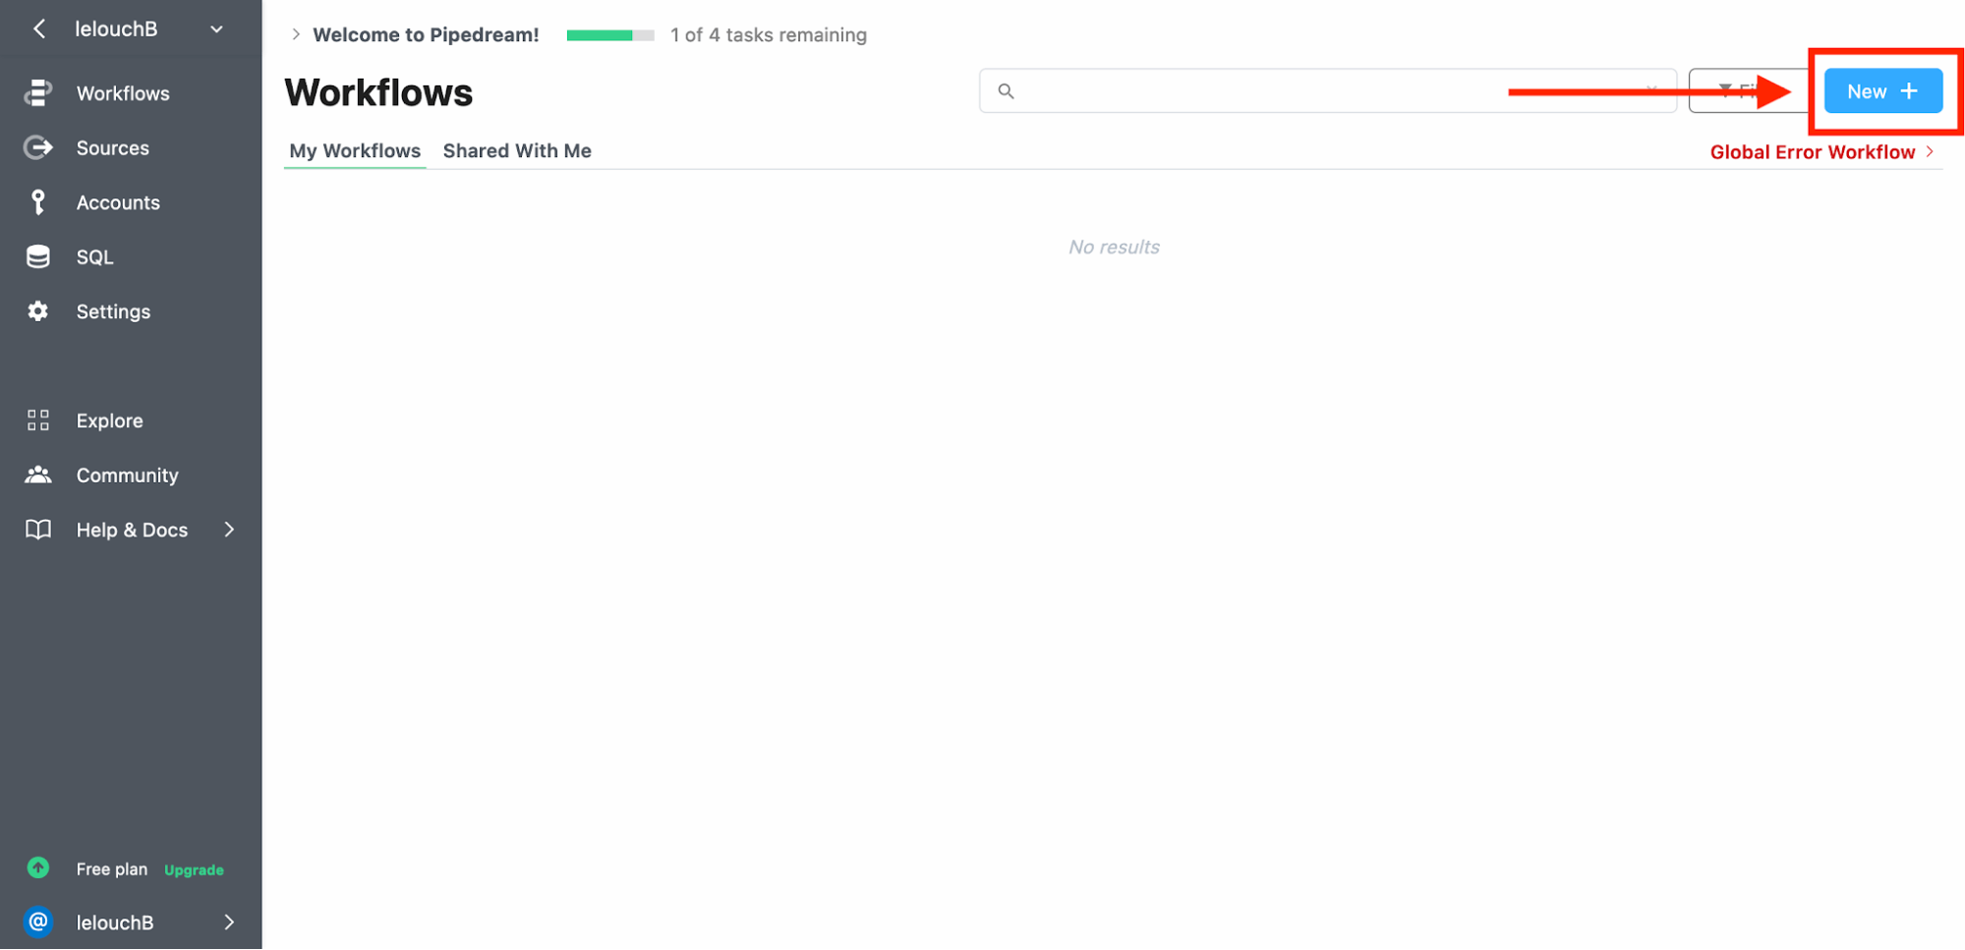Viewport: 1965px width, 950px height.
Task: Click the Settings gear icon
Action: [x=37, y=311]
